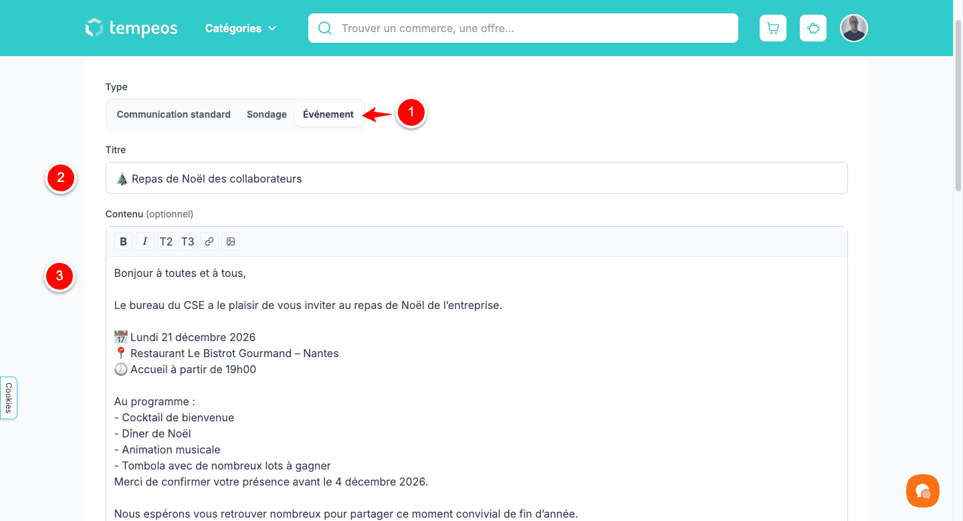Click text 'Lundi 21 décembre 2026'

[x=193, y=337]
